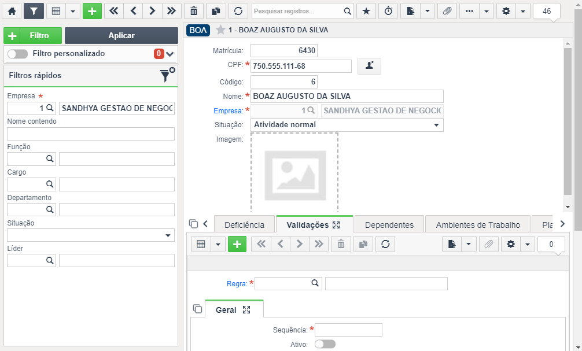
Task: Add a new record with green plus
Action: tap(92, 11)
